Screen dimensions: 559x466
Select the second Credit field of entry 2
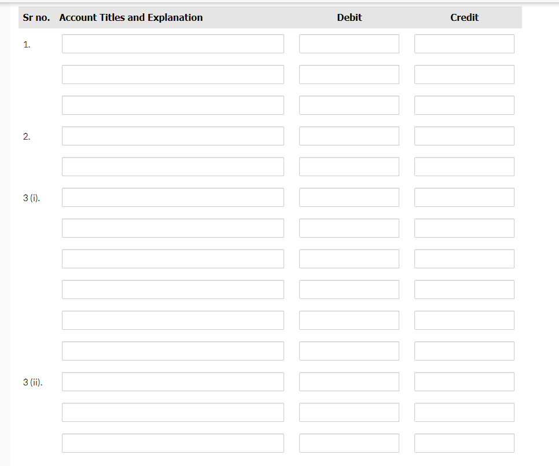click(464, 167)
